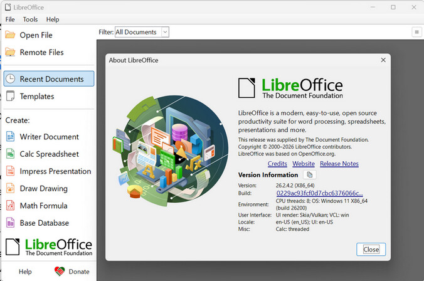Click the 'Create:' heading text
Viewport: 424px width, 281px height.
click(x=18, y=120)
